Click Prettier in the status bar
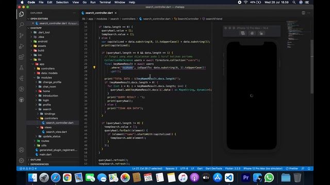Image resolution: width=330 pixels, height=185 pixels. pyautogui.click(x=292, y=169)
